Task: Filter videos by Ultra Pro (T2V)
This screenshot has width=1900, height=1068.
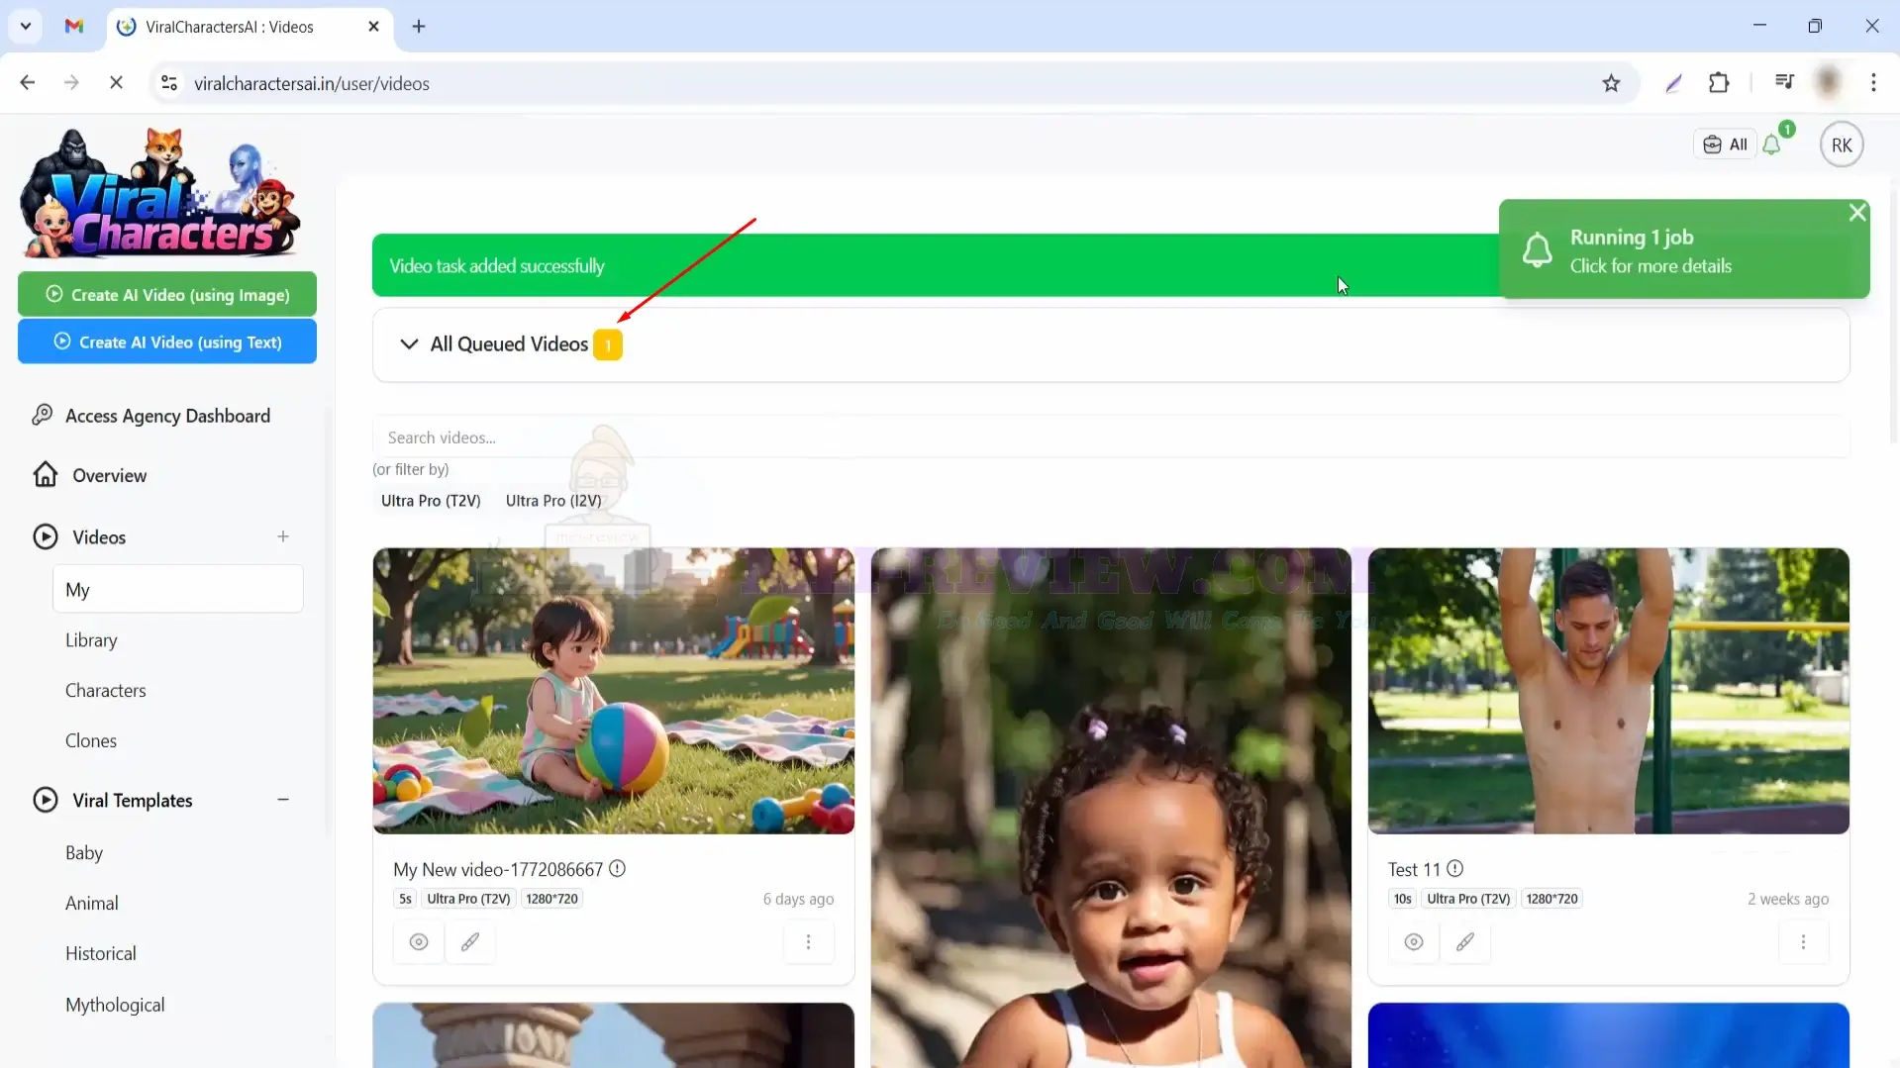Action: pos(431,501)
